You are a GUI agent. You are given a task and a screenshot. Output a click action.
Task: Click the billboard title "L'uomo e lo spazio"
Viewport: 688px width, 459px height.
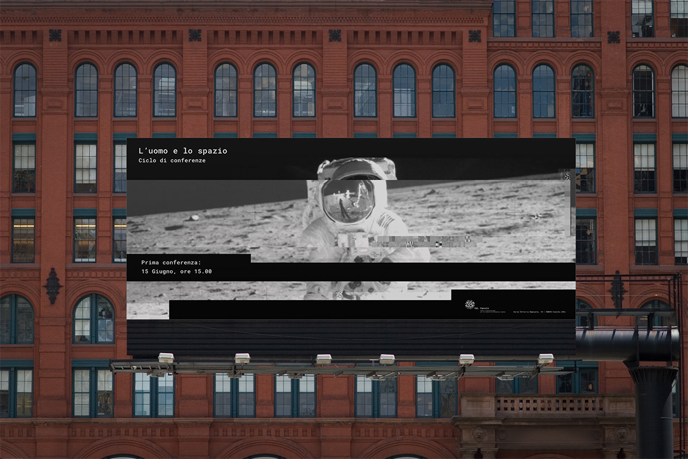point(183,150)
